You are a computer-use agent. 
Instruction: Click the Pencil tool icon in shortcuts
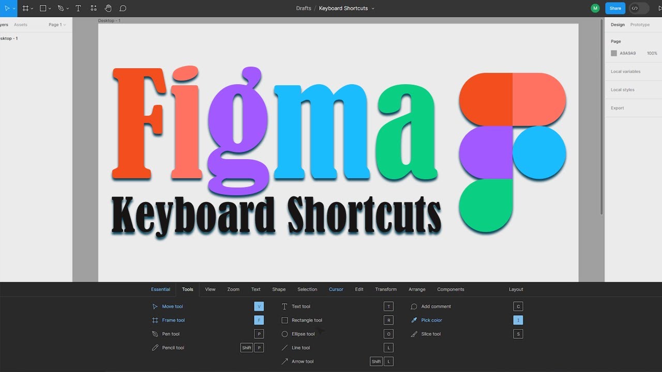[x=155, y=348]
